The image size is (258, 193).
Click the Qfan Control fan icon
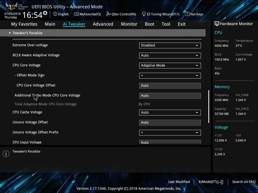[x=108, y=14]
